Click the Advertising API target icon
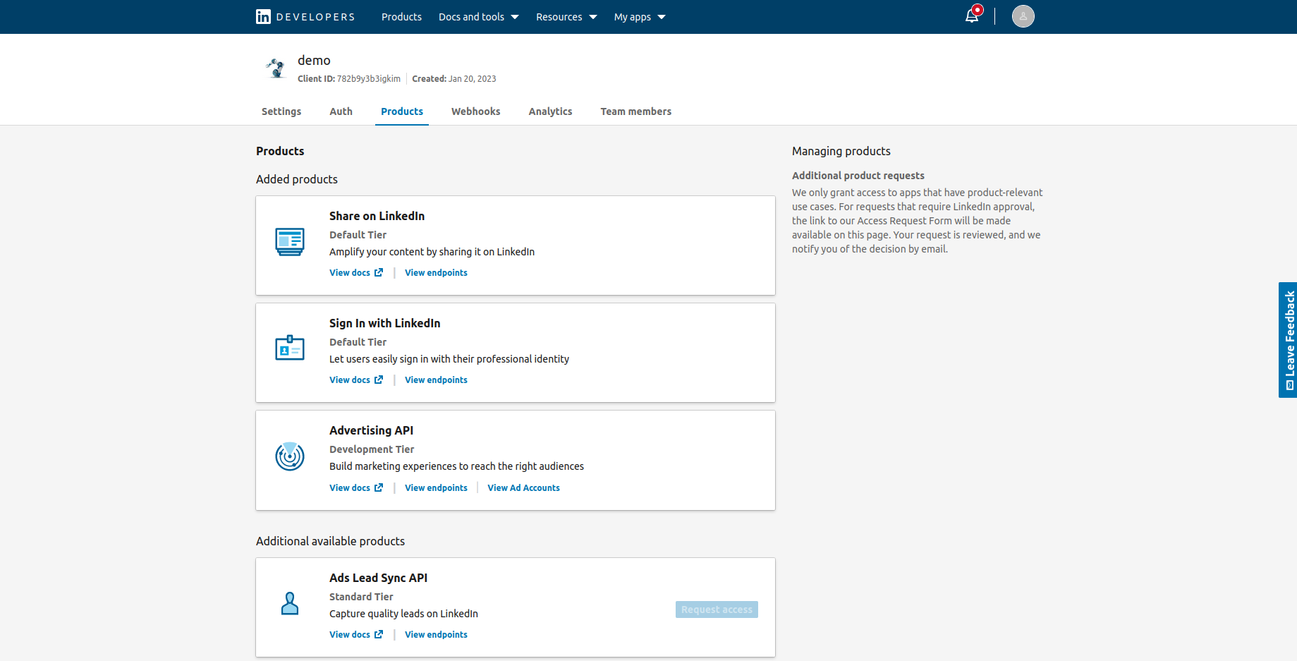Viewport: 1297px width, 661px height. (290, 456)
